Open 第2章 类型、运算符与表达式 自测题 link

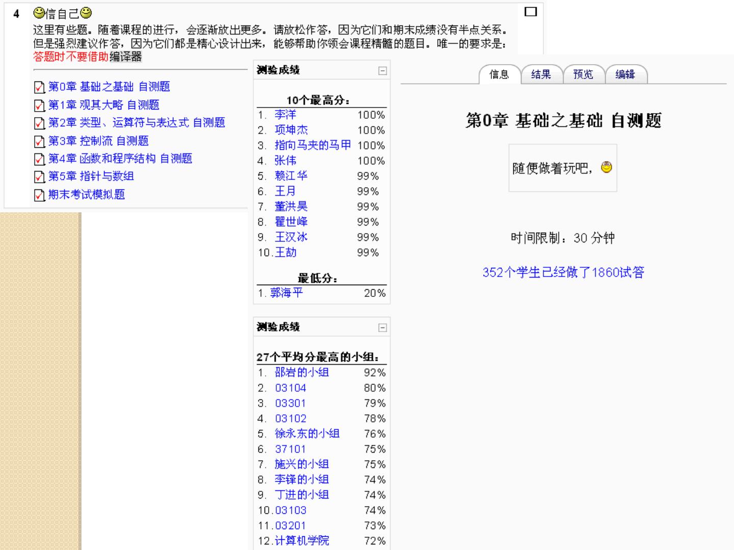point(137,123)
